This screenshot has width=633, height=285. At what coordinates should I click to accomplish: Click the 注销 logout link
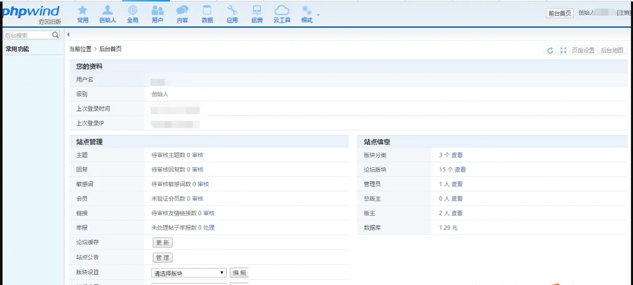tap(624, 13)
